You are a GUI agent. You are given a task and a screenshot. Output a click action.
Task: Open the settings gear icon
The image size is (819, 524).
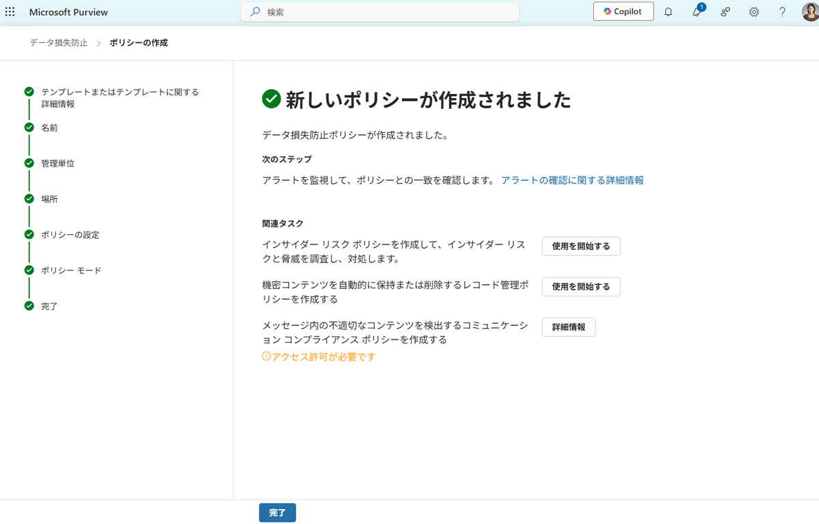754,12
